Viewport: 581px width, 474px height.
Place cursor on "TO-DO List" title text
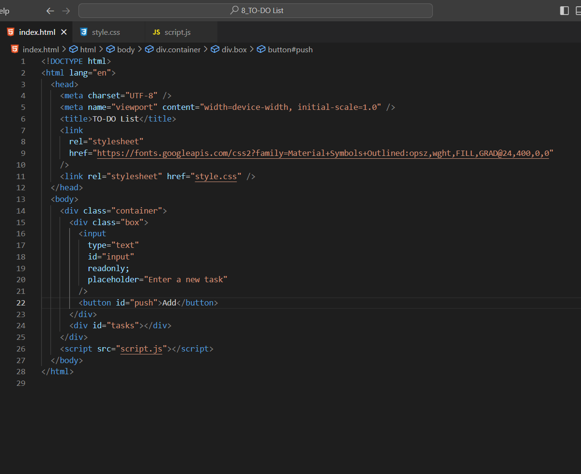[116, 119]
